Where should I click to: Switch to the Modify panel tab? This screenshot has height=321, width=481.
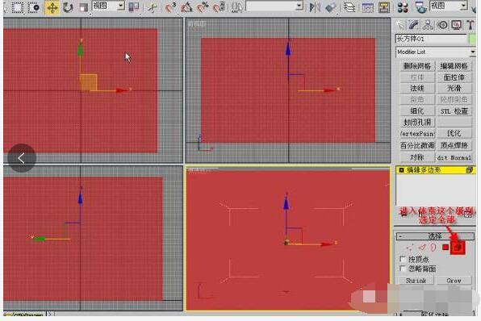click(414, 25)
